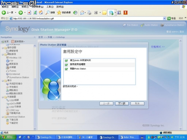This screenshot has width=187, height=140.
Task: Click the 登出 logout link
Action: (x=182, y=32)
